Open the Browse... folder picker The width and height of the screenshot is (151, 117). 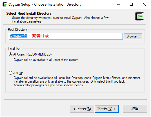pyautogui.click(x=133, y=36)
